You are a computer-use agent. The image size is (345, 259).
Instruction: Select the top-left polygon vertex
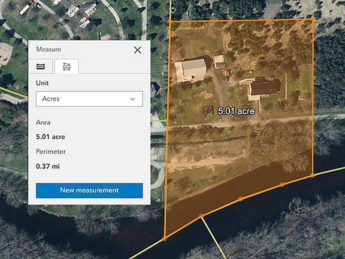coord(170,22)
